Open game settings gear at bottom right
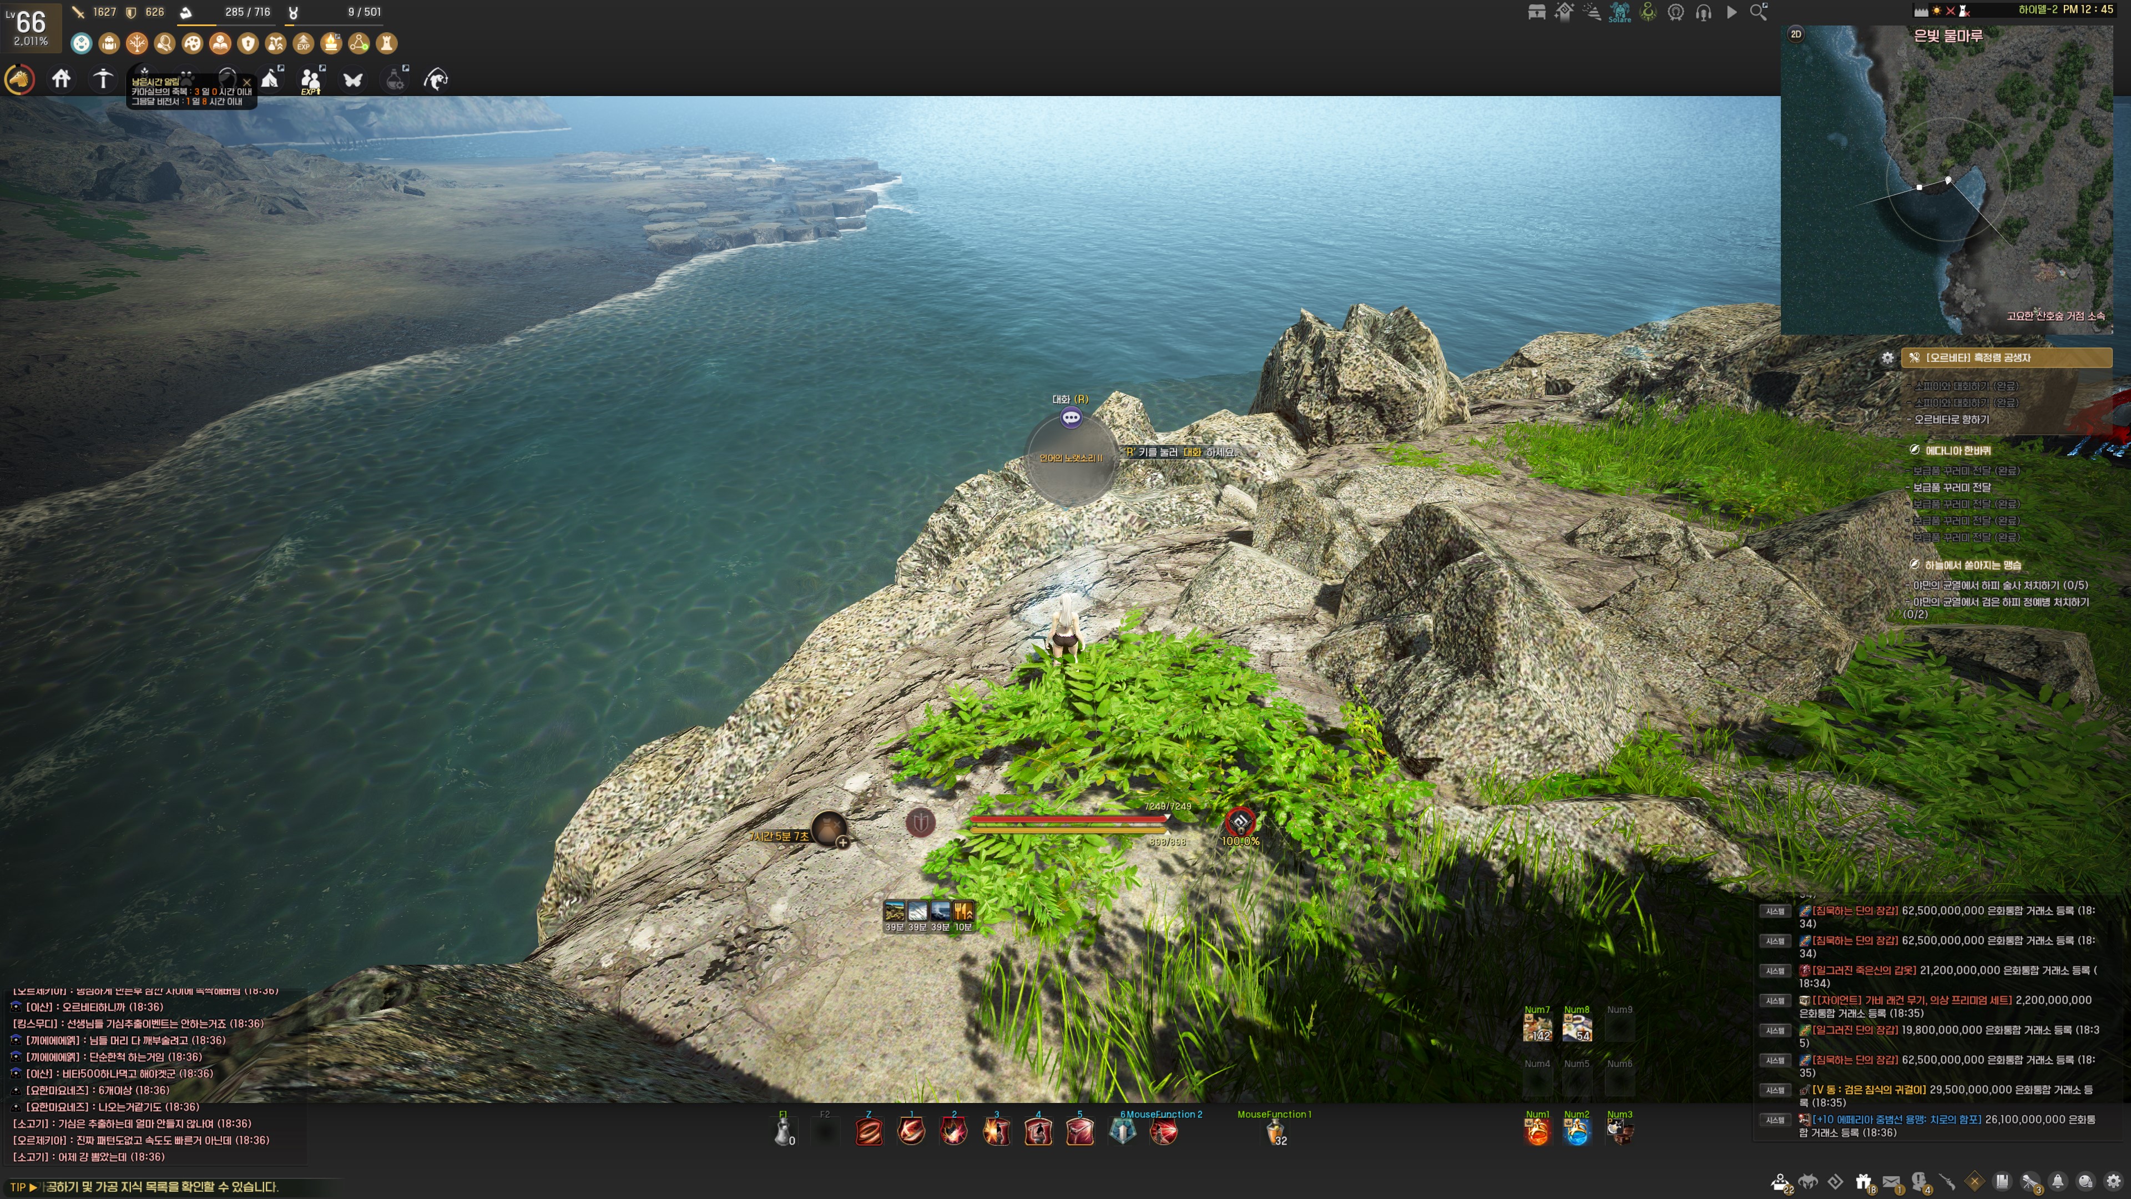This screenshot has height=1199, width=2131. 2114,1182
